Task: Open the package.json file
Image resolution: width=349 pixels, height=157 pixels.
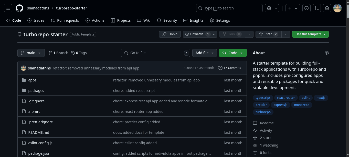Action: (x=39, y=153)
